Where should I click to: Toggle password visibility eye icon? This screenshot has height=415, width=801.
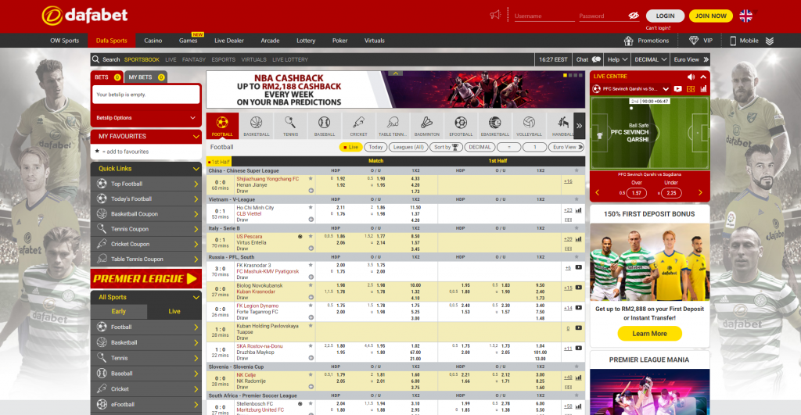(634, 16)
